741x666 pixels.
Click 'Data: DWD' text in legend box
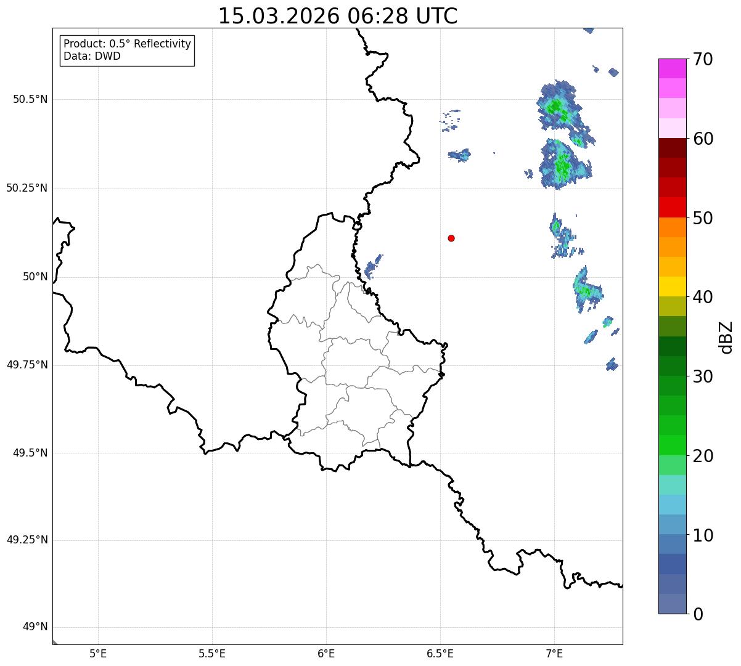pyautogui.click(x=92, y=56)
